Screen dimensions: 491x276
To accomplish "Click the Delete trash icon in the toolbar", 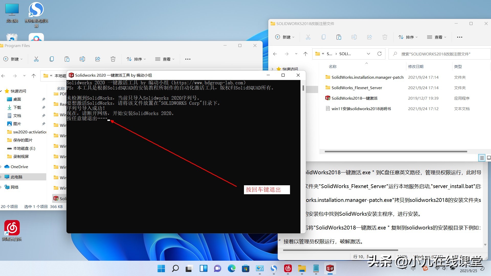I will [385, 37].
